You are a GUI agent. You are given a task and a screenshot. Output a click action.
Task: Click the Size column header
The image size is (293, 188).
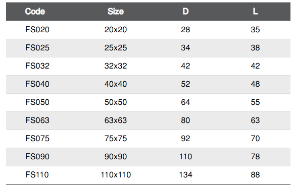pyautogui.click(x=116, y=12)
